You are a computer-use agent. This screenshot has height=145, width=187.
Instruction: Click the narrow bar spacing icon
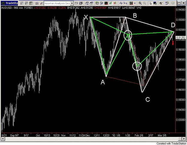click(125, 3)
